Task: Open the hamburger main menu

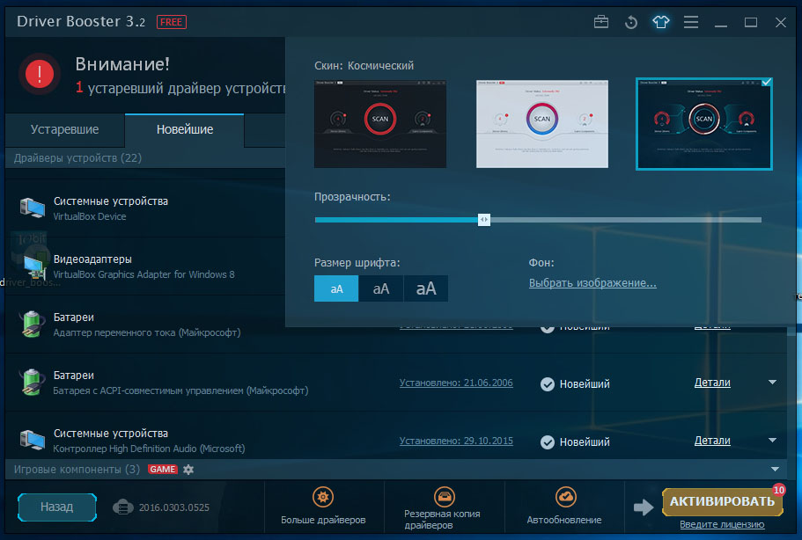Action: (x=691, y=22)
